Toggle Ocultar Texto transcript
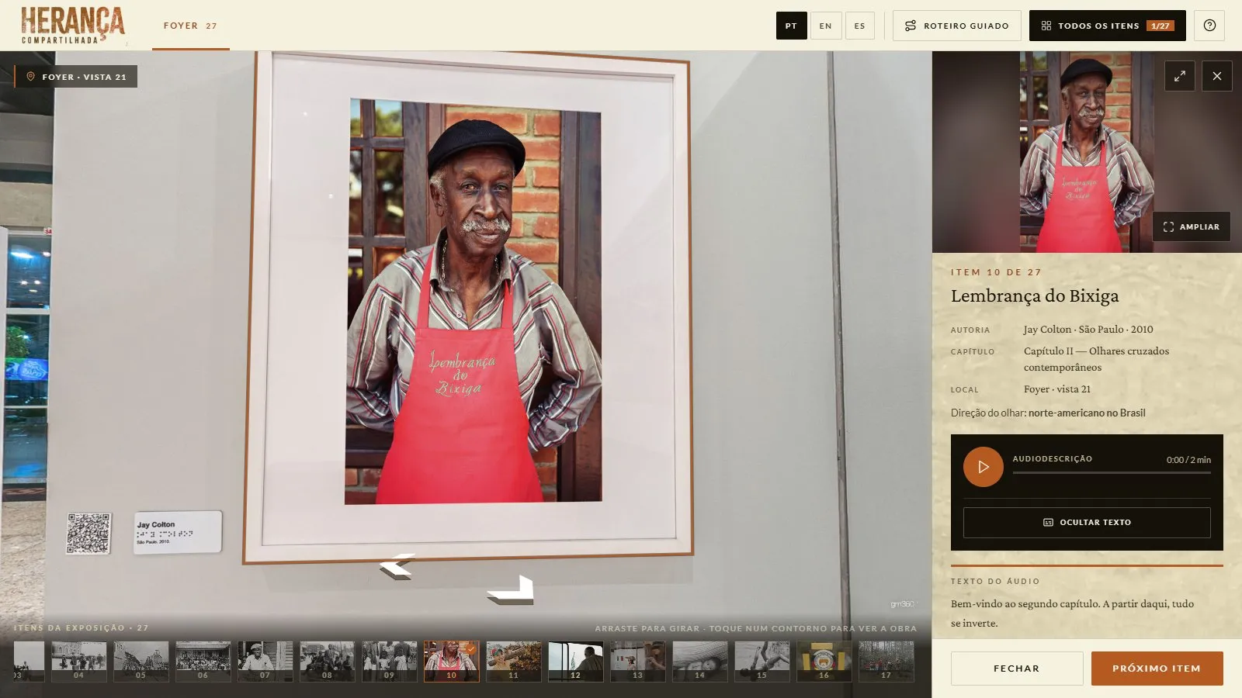Image resolution: width=1242 pixels, height=698 pixels. coord(1087,523)
